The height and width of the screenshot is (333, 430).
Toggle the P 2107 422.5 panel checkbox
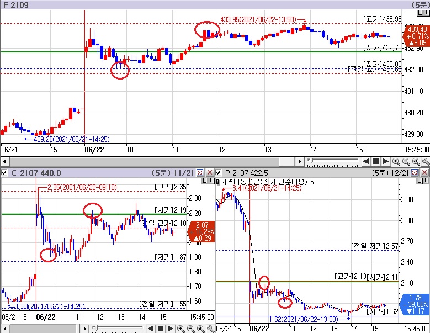219,172
